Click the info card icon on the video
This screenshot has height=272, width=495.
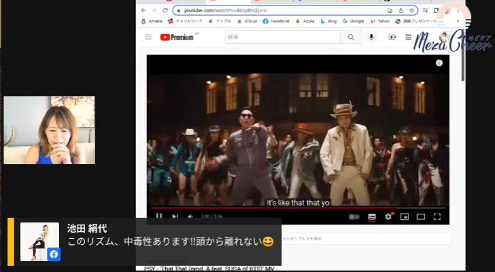click(439, 63)
